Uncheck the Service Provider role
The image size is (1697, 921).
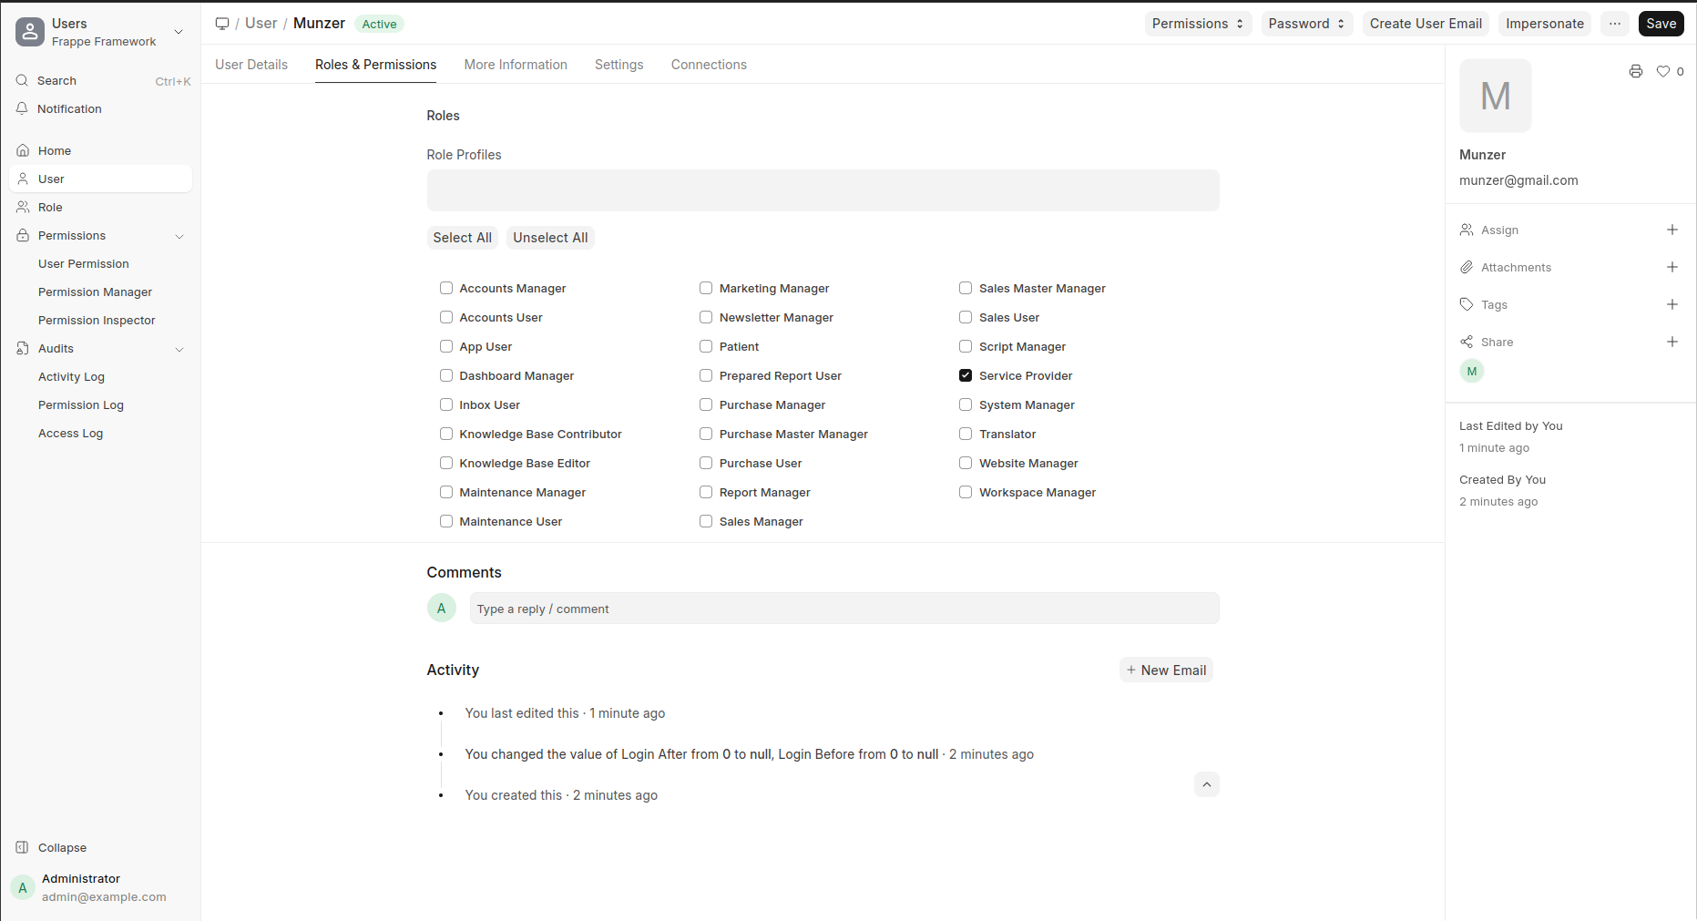point(966,375)
